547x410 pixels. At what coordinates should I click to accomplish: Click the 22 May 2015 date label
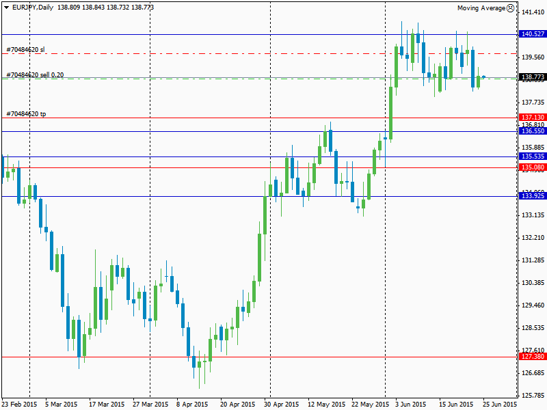(370, 405)
